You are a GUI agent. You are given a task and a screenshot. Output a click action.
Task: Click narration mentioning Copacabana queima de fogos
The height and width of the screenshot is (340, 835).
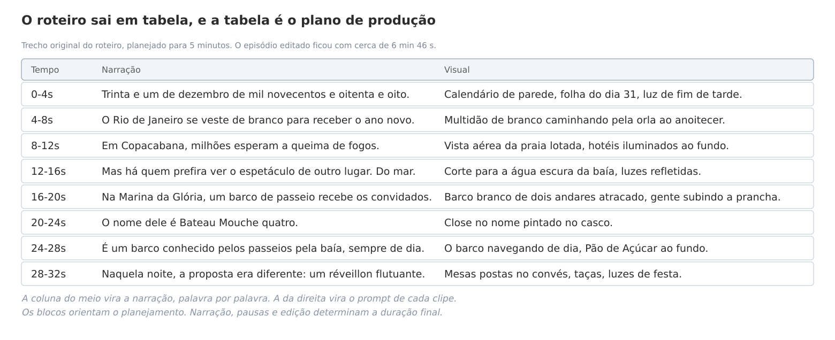[x=240, y=146]
